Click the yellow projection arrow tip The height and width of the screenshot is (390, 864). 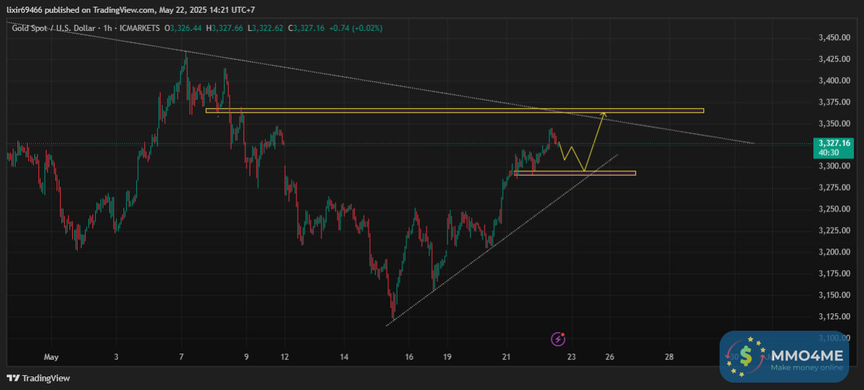604,114
